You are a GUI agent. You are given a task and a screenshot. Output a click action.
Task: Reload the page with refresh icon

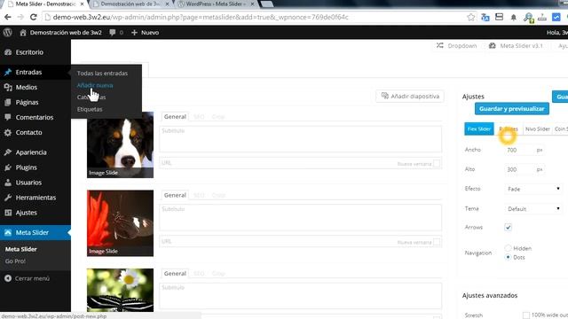(34, 17)
